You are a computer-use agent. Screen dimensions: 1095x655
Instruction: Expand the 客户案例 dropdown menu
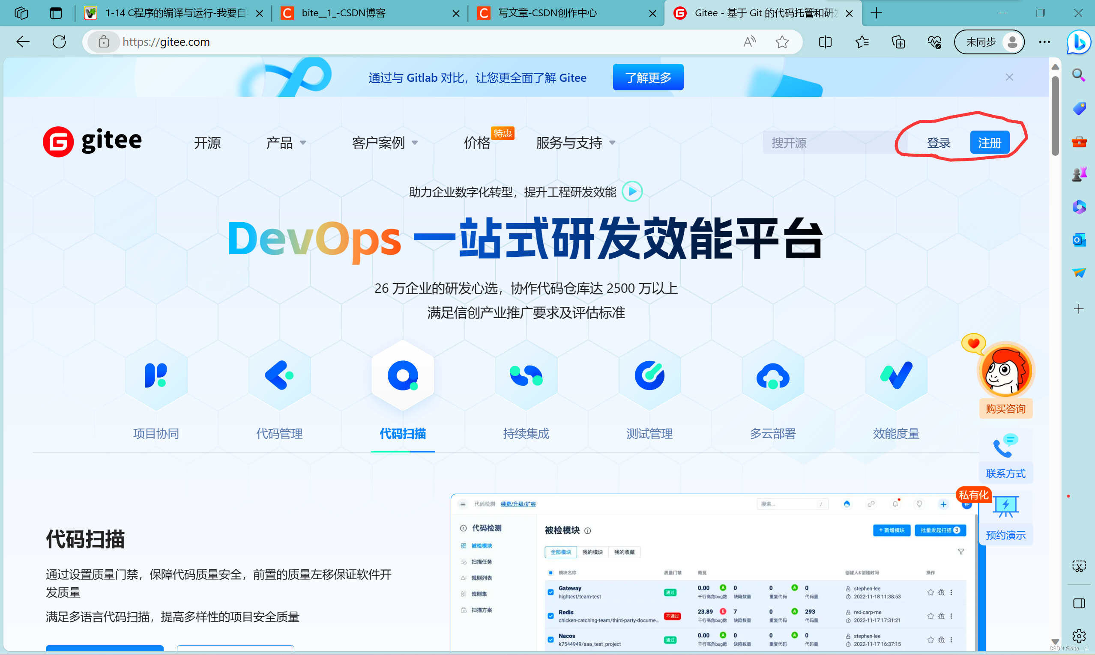pyautogui.click(x=384, y=143)
